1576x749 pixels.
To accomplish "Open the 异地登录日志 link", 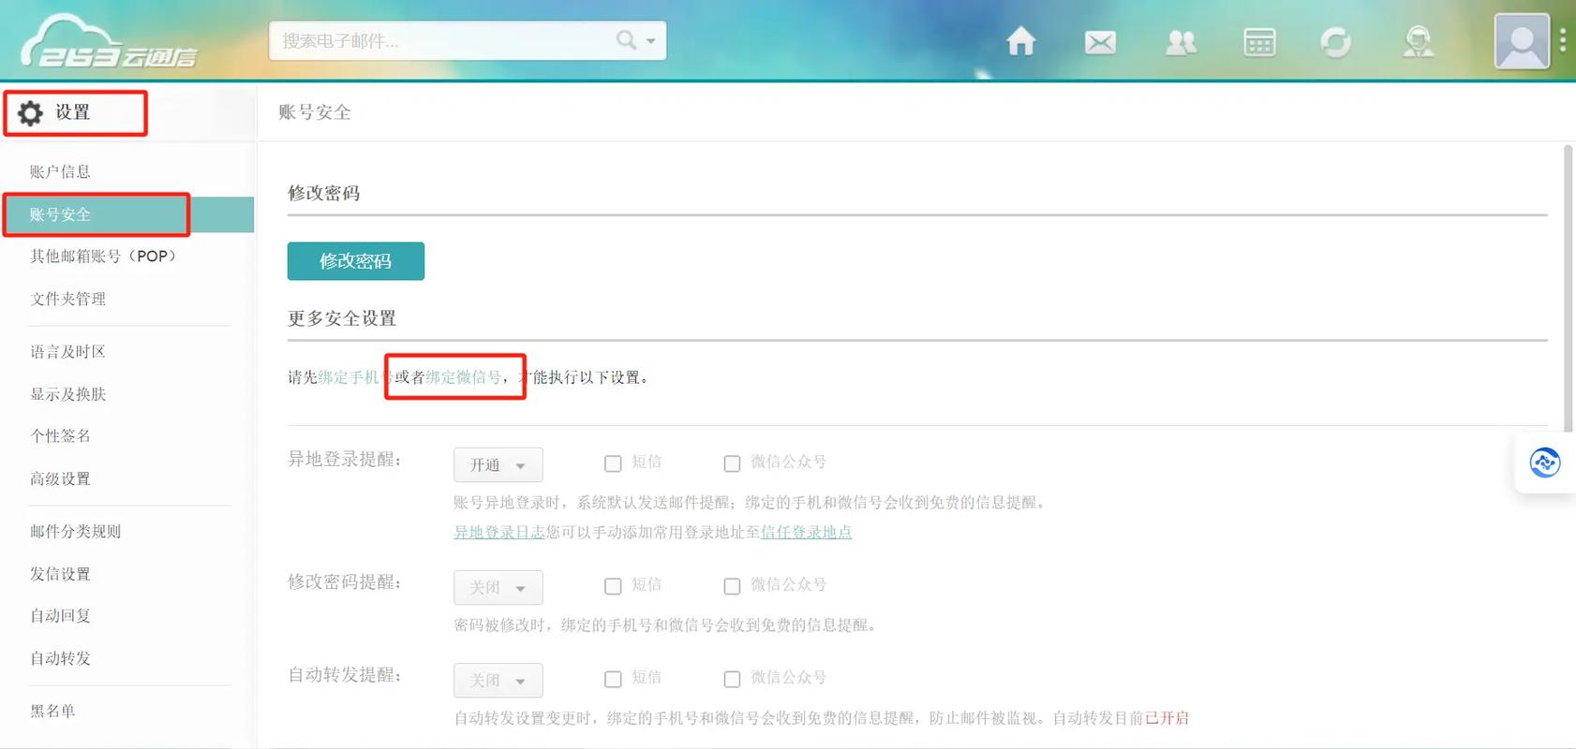I will (499, 532).
